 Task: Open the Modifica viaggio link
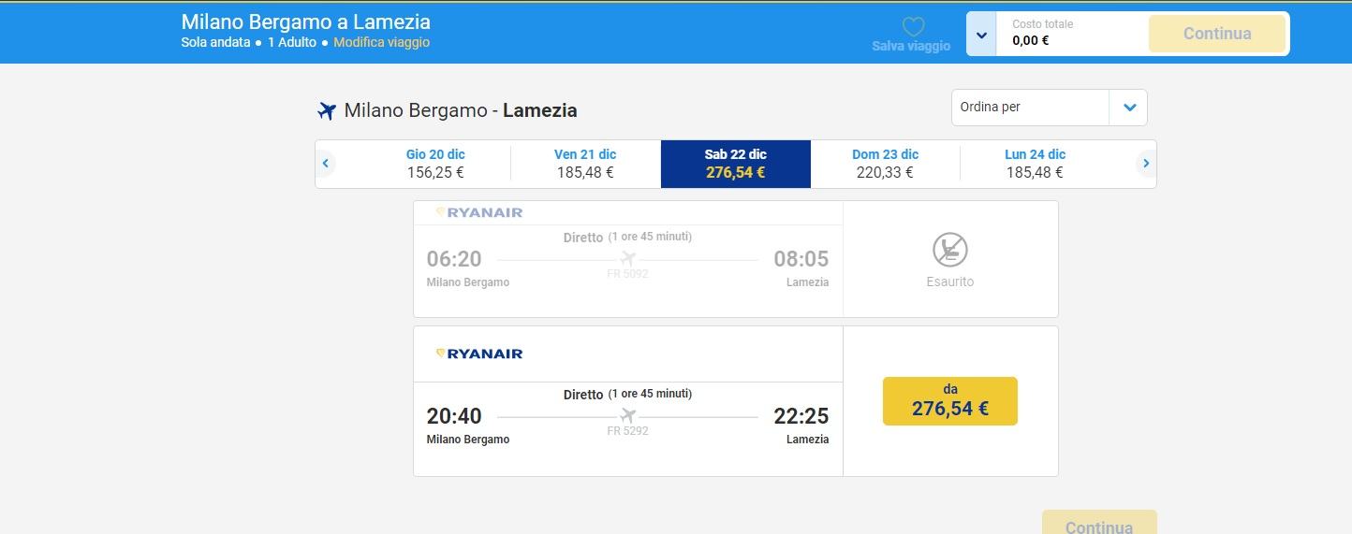(x=381, y=42)
